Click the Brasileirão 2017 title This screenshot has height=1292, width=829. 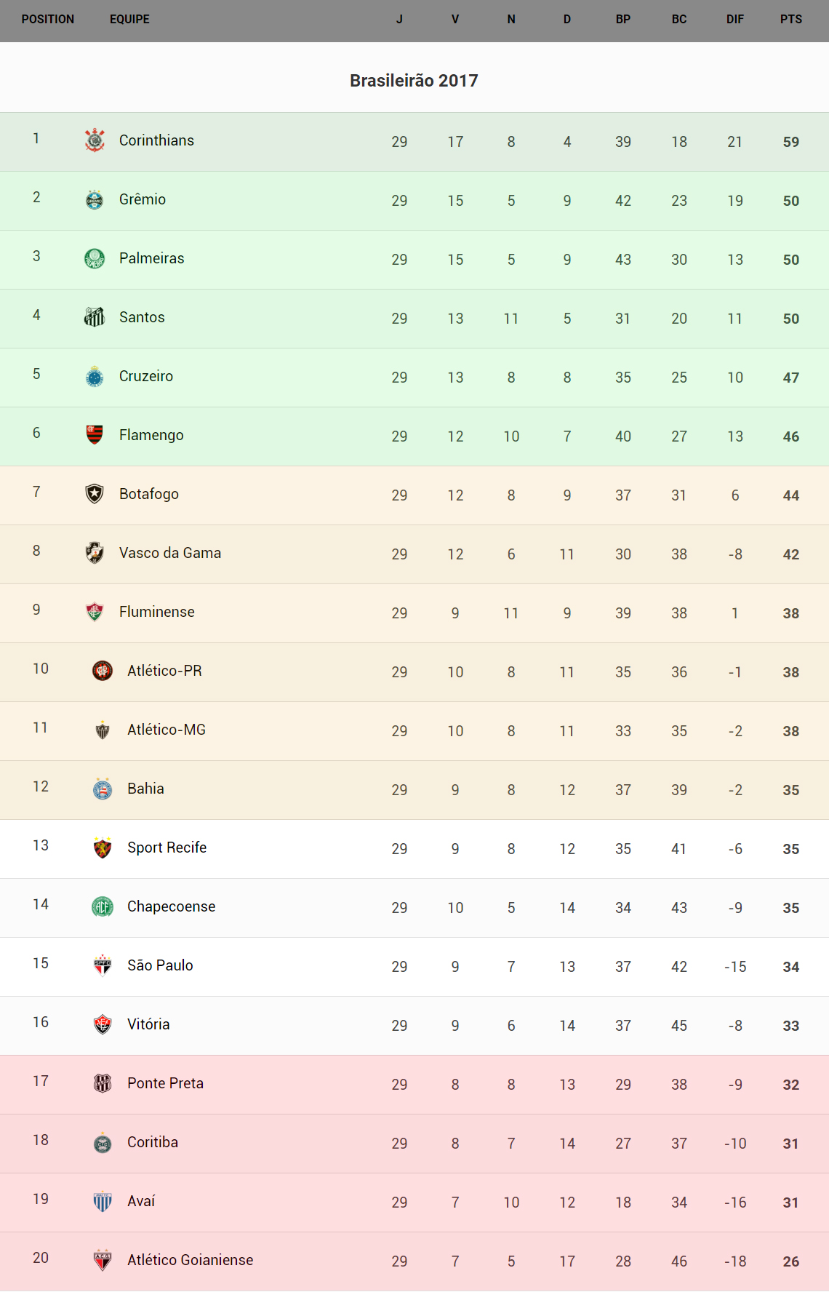click(414, 81)
